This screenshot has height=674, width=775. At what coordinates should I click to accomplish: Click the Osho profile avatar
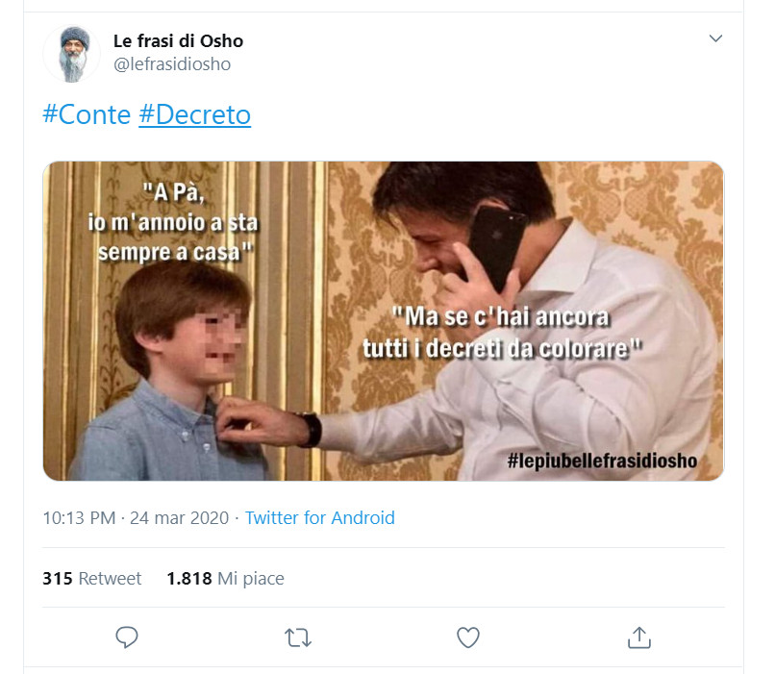pyautogui.click(x=71, y=54)
